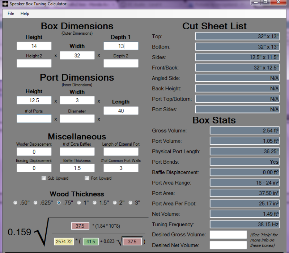Click the Port Sides N/A value
The image size is (289, 253).
(237, 109)
